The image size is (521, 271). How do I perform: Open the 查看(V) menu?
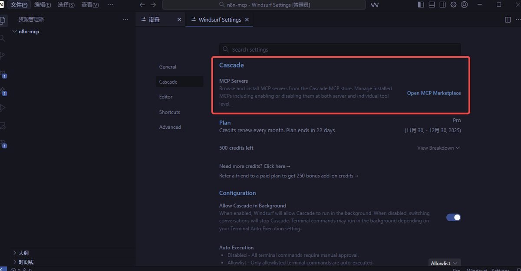point(90,5)
